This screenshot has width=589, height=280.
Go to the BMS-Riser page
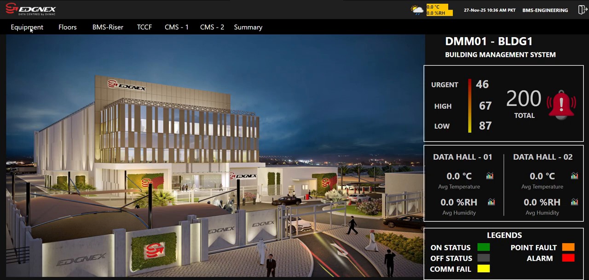point(108,27)
